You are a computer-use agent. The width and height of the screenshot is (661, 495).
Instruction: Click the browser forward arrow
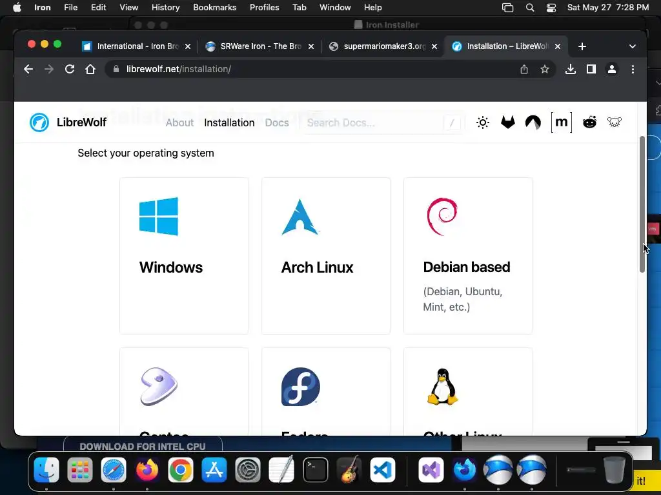pyautogui.click(x=49, y=69)
